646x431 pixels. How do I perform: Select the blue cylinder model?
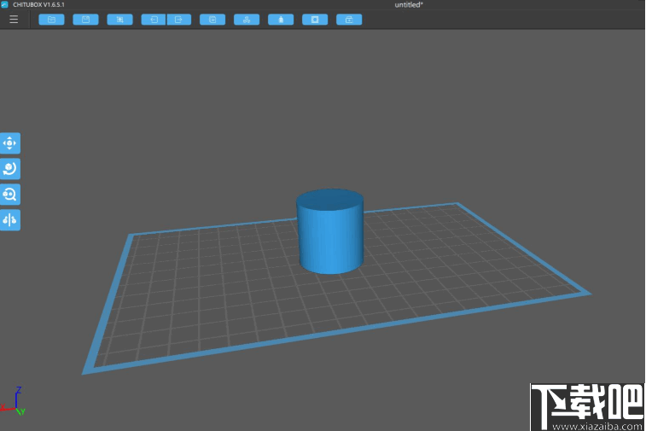tap(330, 231)
